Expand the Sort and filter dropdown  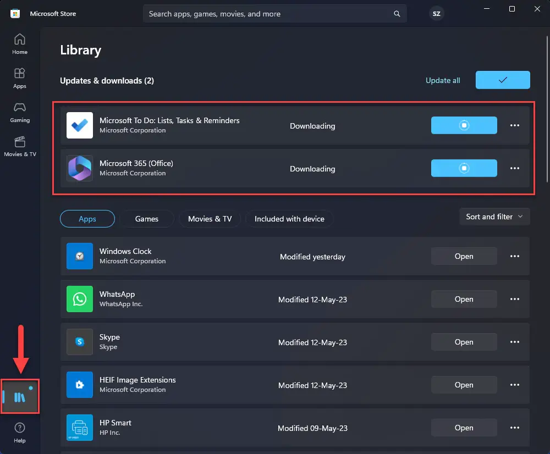point(494,217)
